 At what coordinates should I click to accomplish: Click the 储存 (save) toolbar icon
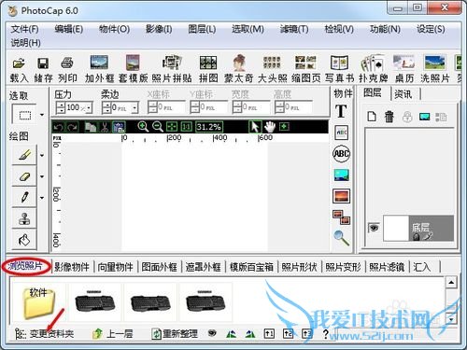pos(43,69)
